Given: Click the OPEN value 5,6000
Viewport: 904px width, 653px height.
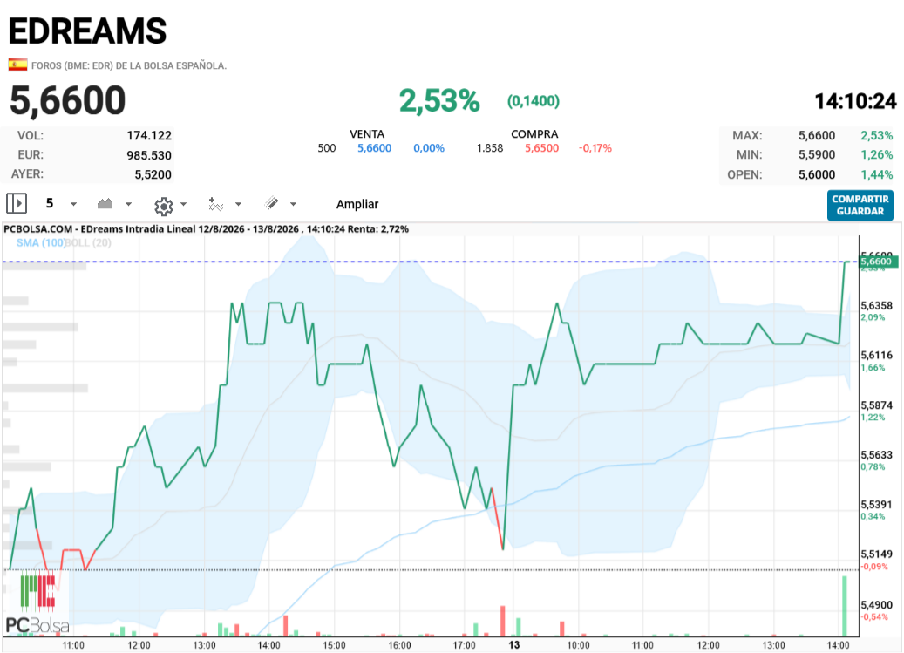Looking at the screenshot, I should (x=816, y=174).
